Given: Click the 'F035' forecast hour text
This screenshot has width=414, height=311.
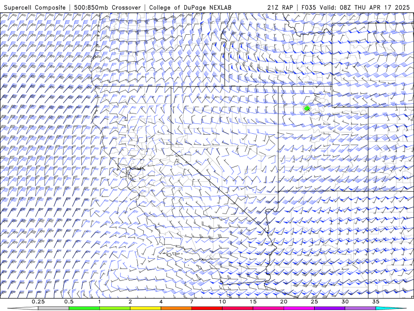Looking at the screenshot, I should (308, 7).
